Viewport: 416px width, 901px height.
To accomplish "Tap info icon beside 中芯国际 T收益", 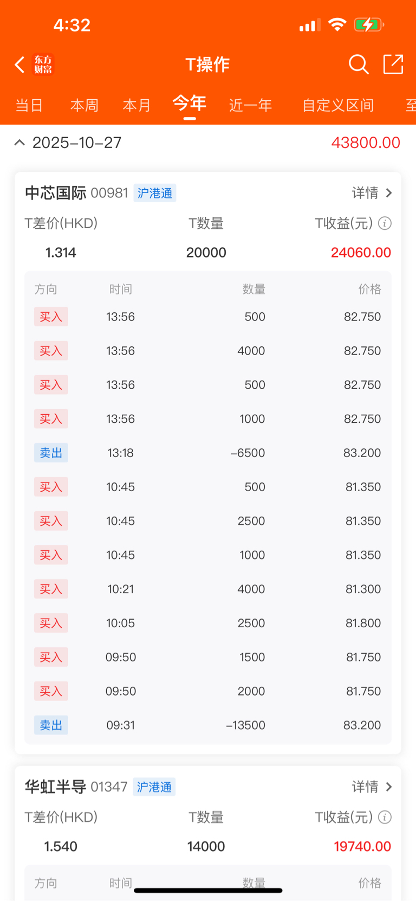I will 385,223.
